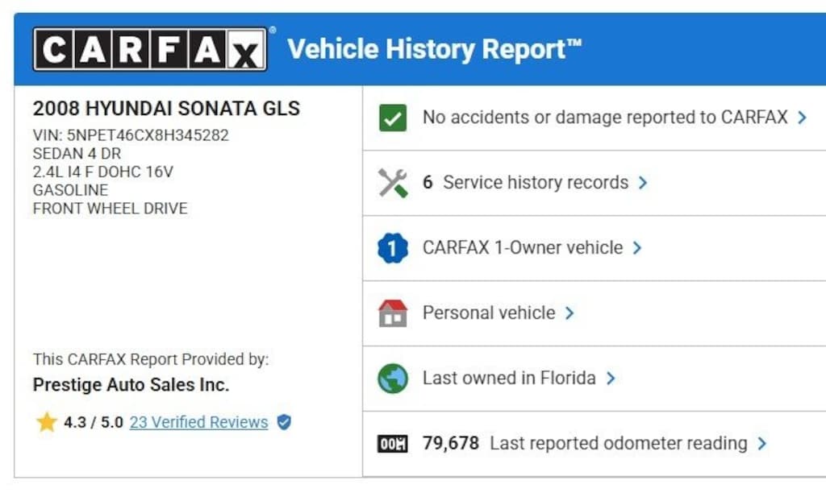This screenshot has width=826, height=501.
Task: Expand the Personal vehicle chevron
Action: (569, 313)
